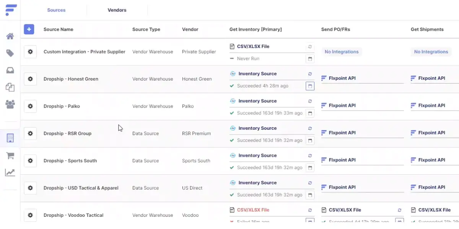Select Custom Integration - Private Supplier name
459x229 pixels.
[x=85, y=52]
